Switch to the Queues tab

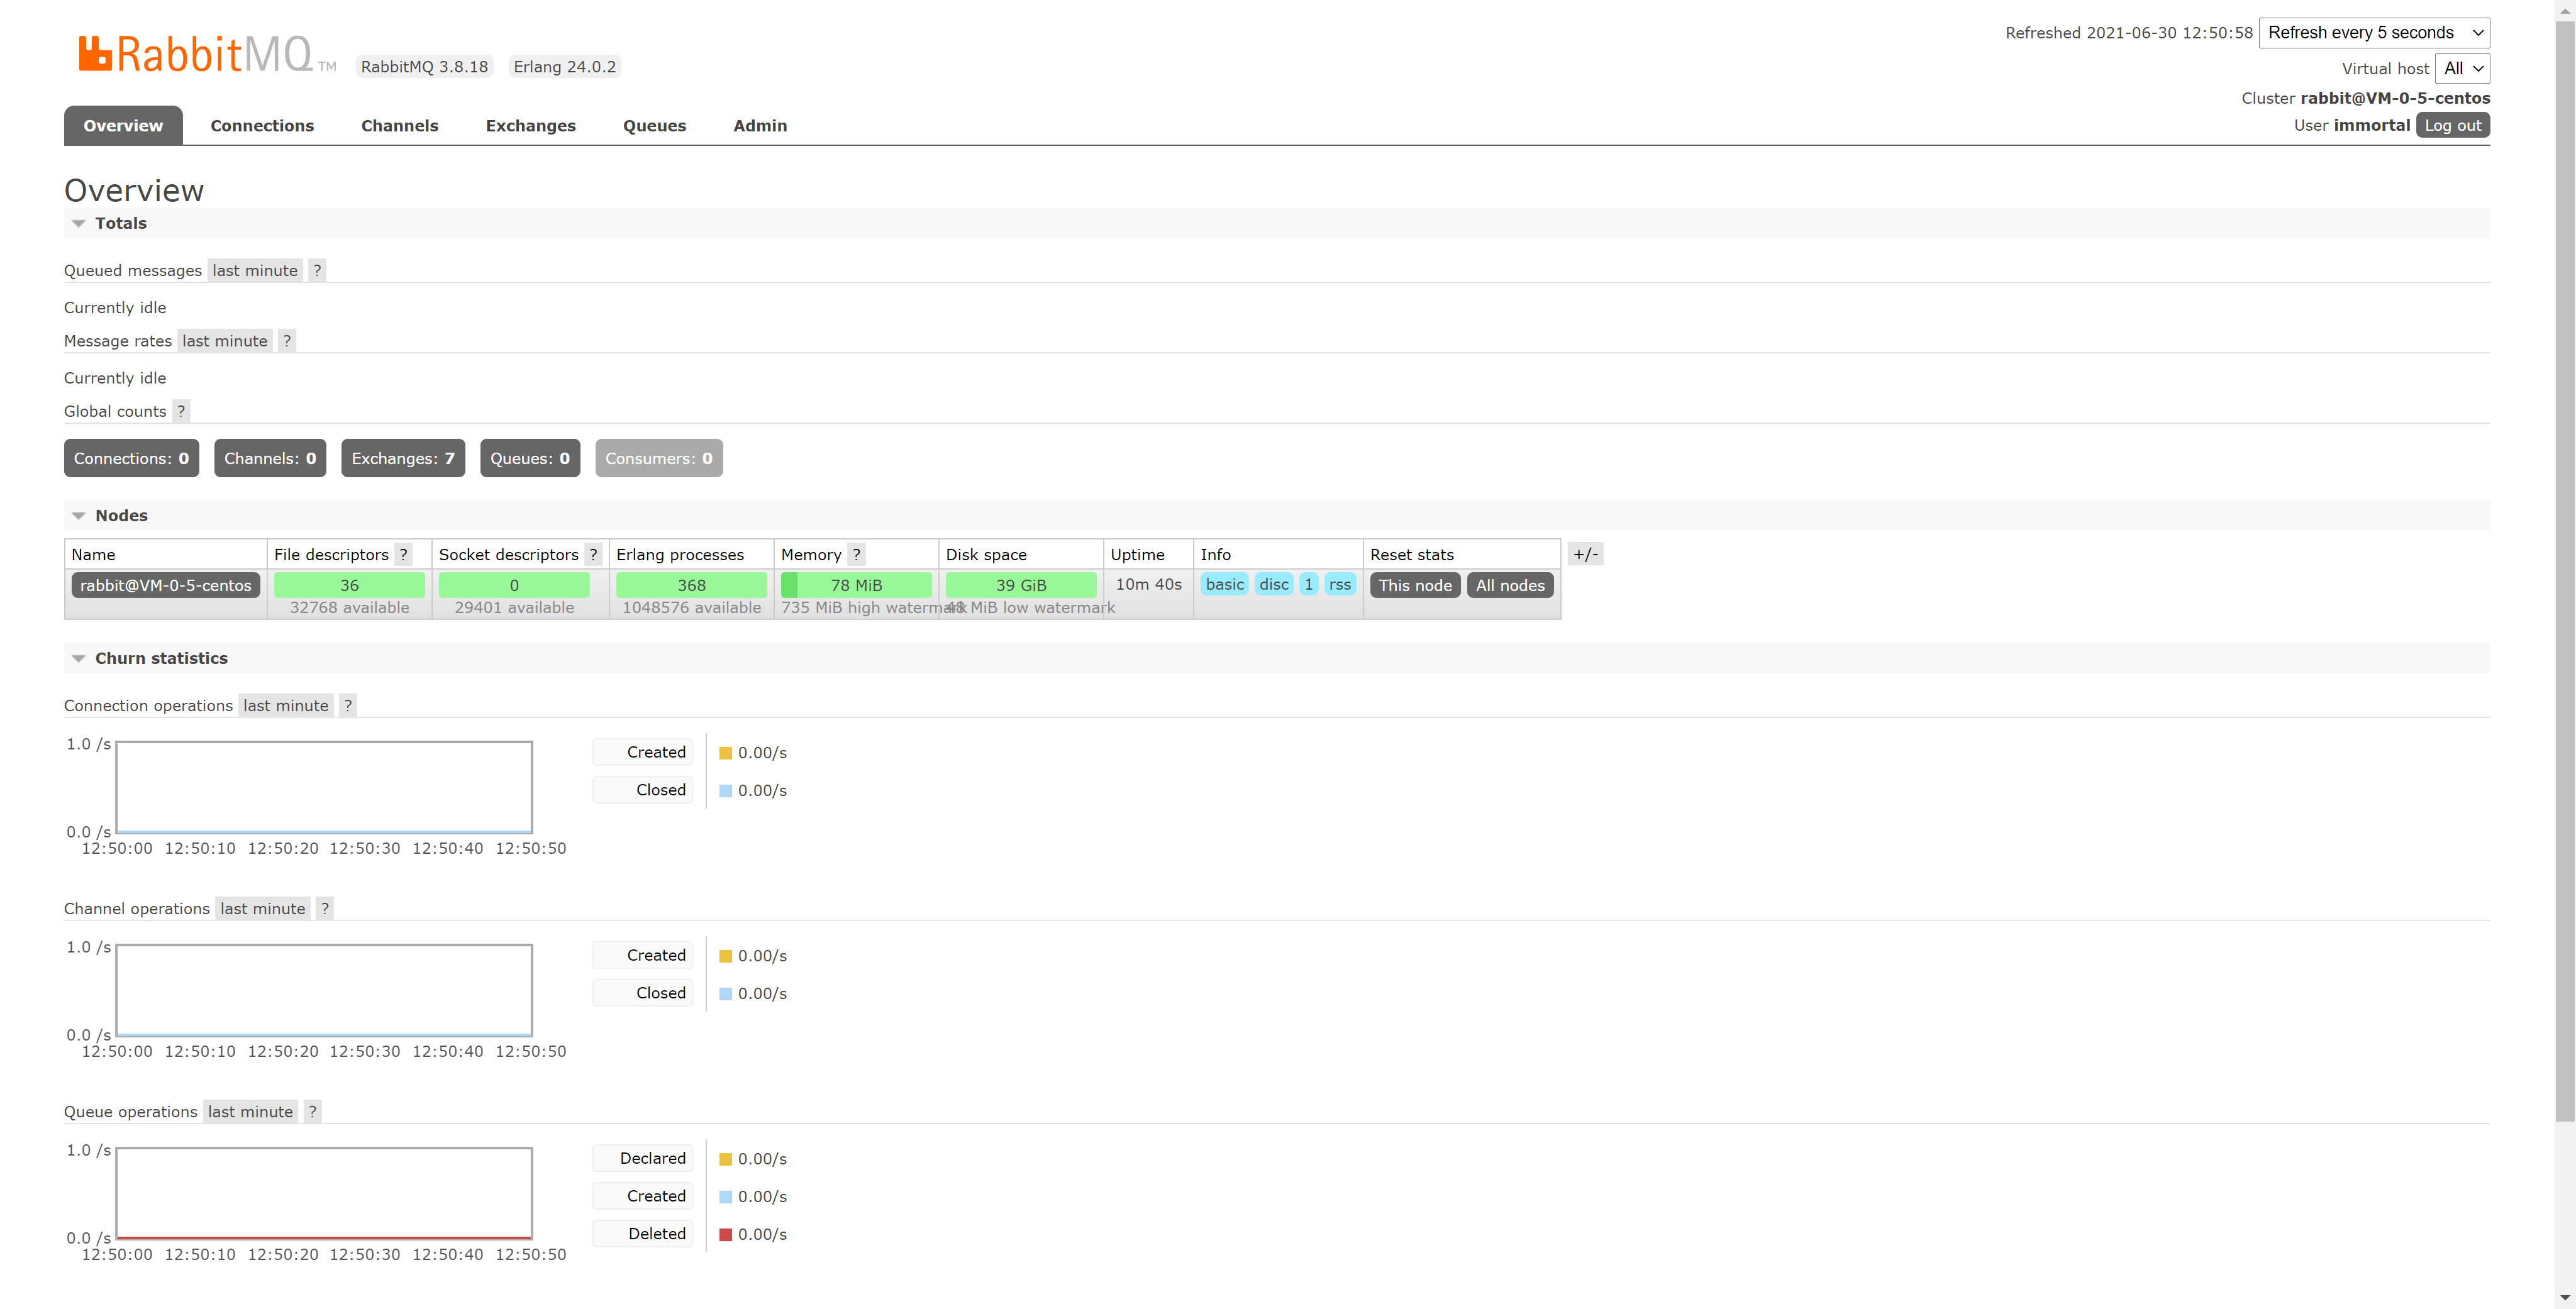pos(654,126)
